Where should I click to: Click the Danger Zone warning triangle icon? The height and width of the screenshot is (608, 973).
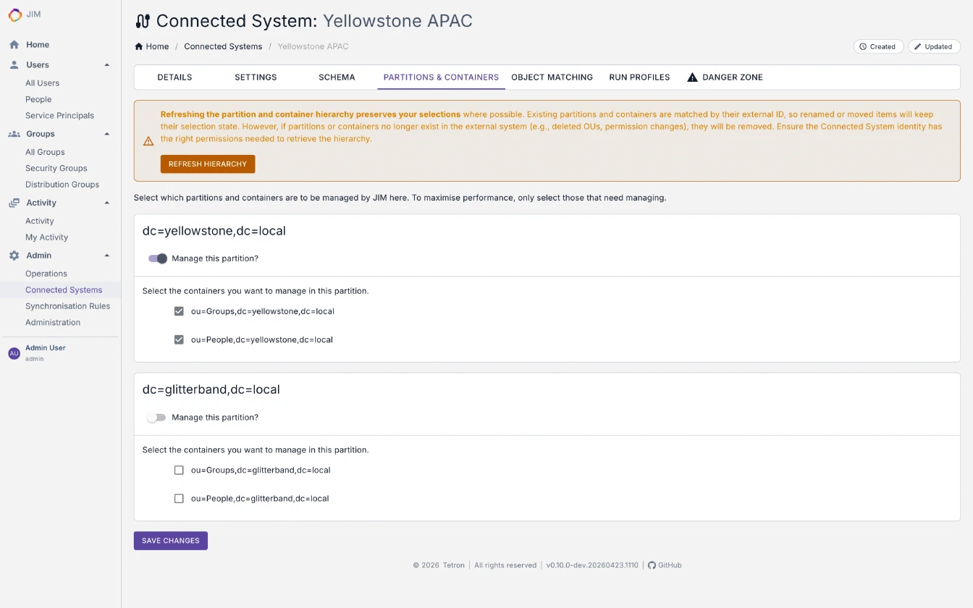(x=691, y=77)
